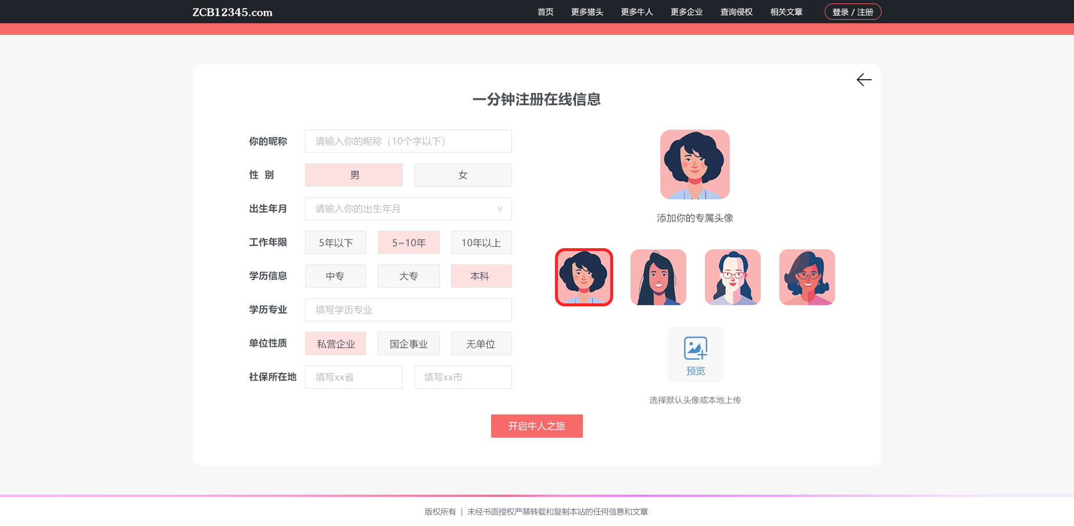Click the ZCB12345.com site logo
The width and height of the screenshot is (1074, 526).
click(232, 12)
